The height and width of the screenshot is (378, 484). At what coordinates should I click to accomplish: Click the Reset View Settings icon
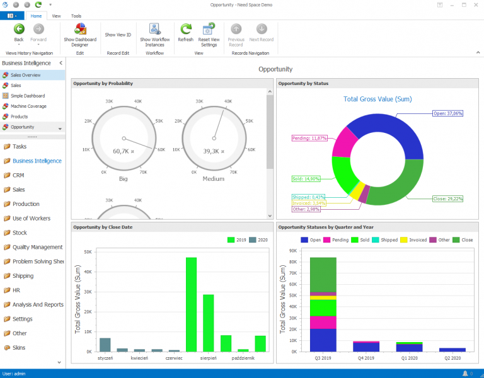pos(209,29)
